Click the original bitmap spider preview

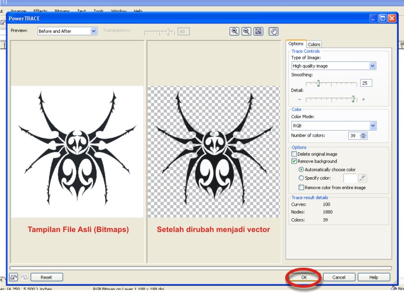tap(77, 152)
